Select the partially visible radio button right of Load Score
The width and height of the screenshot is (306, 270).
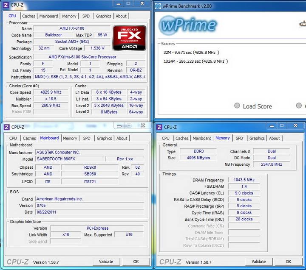tap(299, 106)
